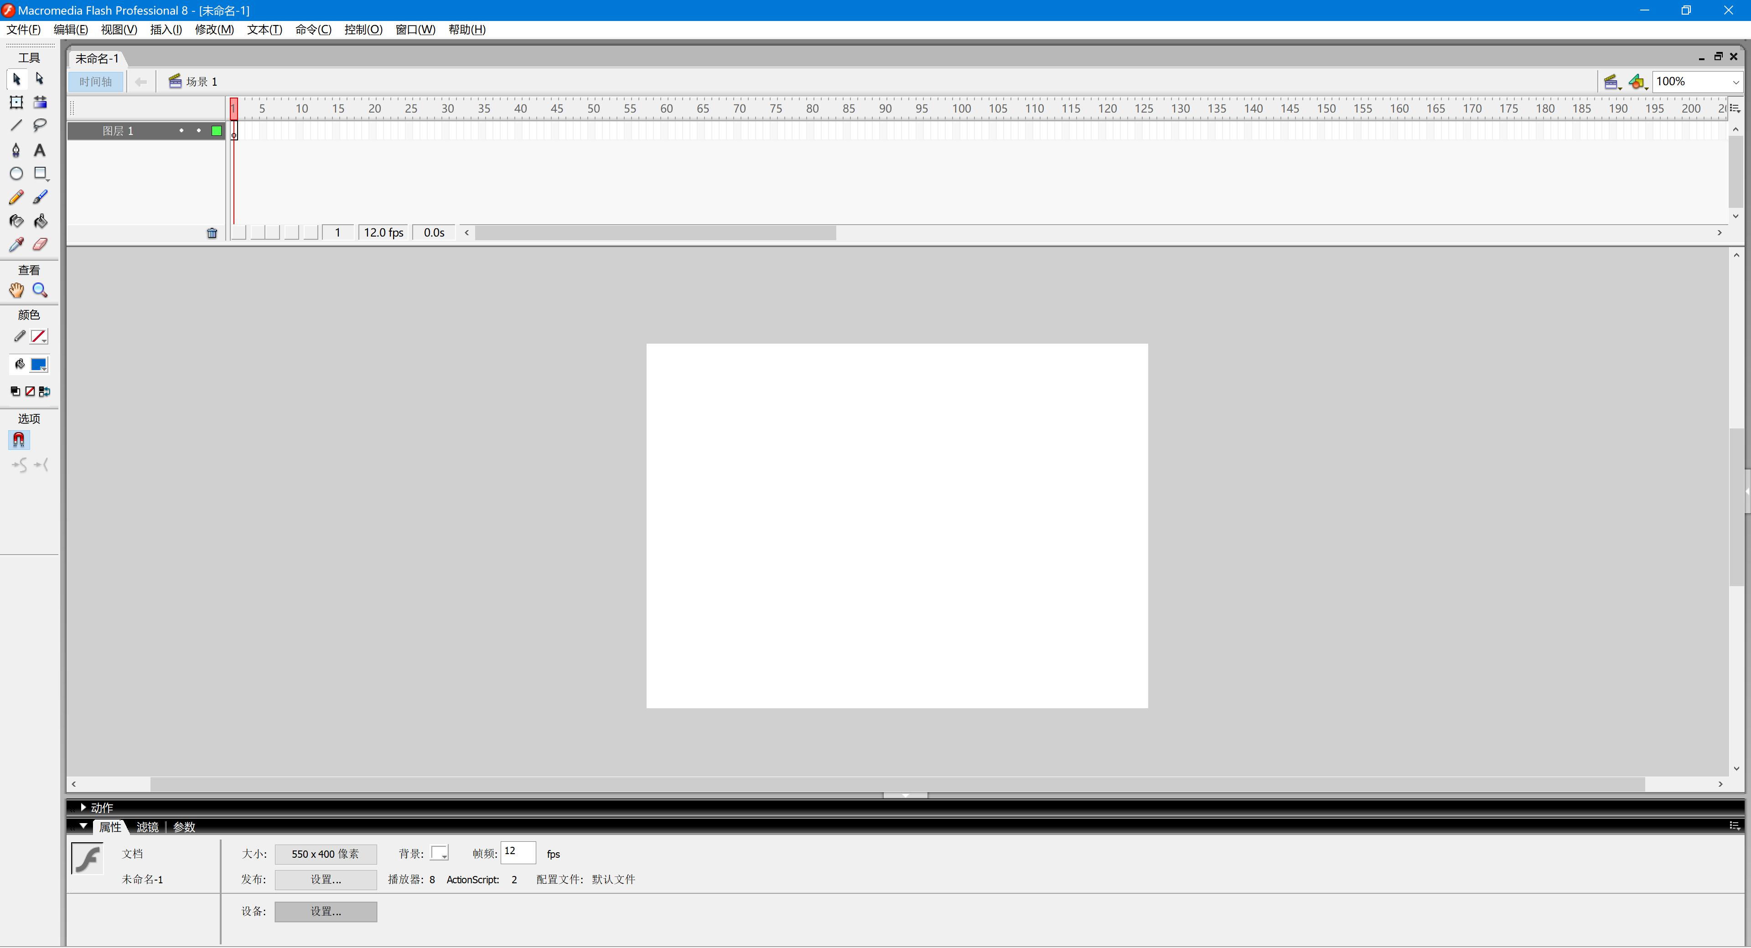Open the 修改(M) menu

pyautogui.click(x=214, y=30)
